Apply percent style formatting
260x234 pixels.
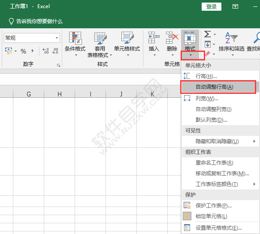click(x=23, y=51)
